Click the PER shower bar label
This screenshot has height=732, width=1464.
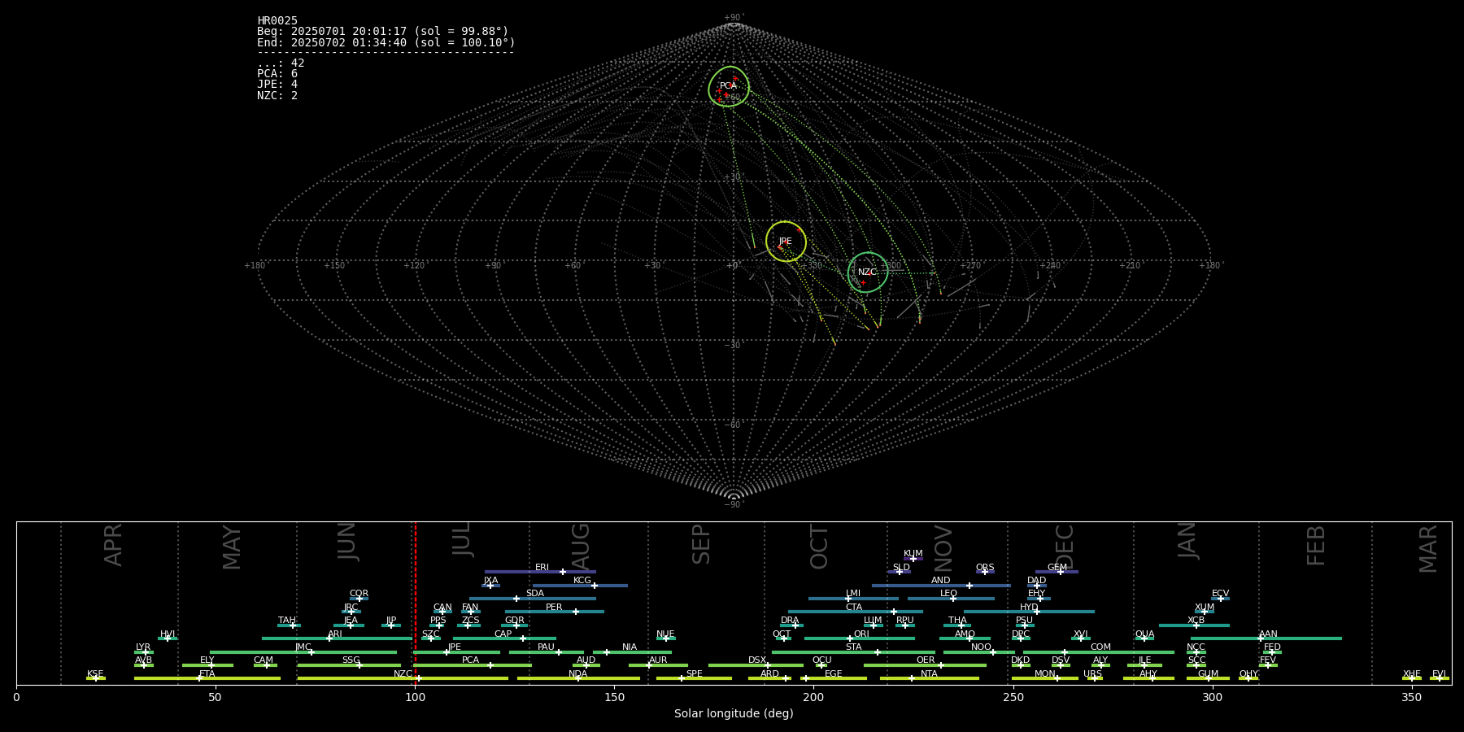[554, 608]
